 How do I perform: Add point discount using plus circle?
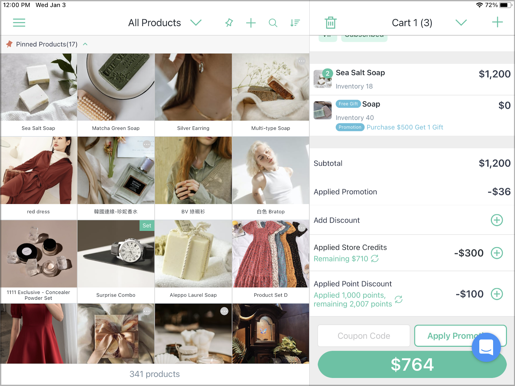tap(497, 294)
